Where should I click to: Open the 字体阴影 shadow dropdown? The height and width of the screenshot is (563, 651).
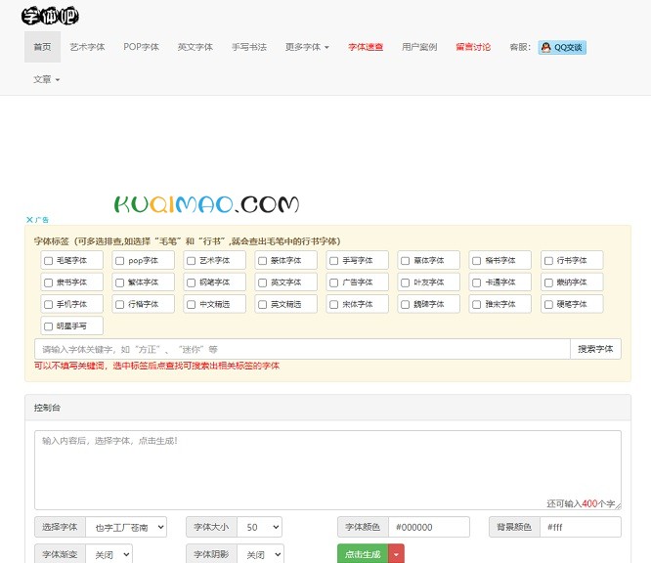pyautogui.click(x=260, y=555)
